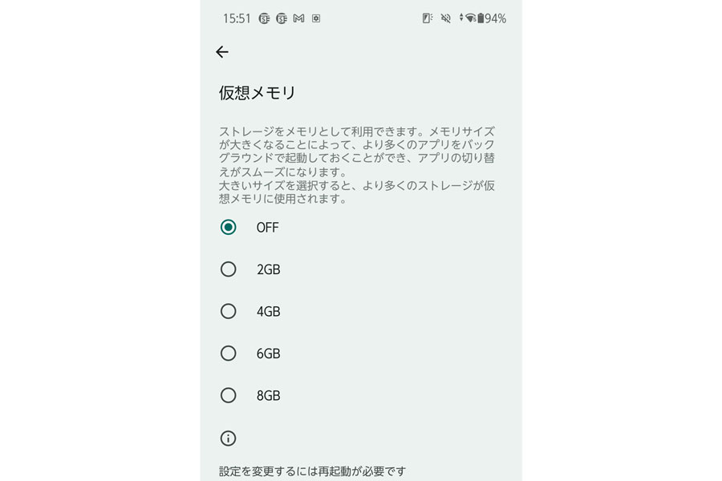
Task: Tap the muted sound status icon
Action: (445, 18)
